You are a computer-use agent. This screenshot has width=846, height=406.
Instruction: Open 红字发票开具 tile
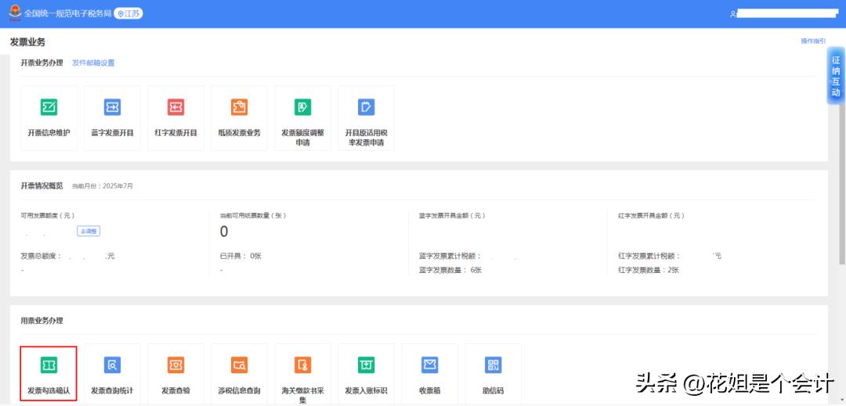[176, 118]
